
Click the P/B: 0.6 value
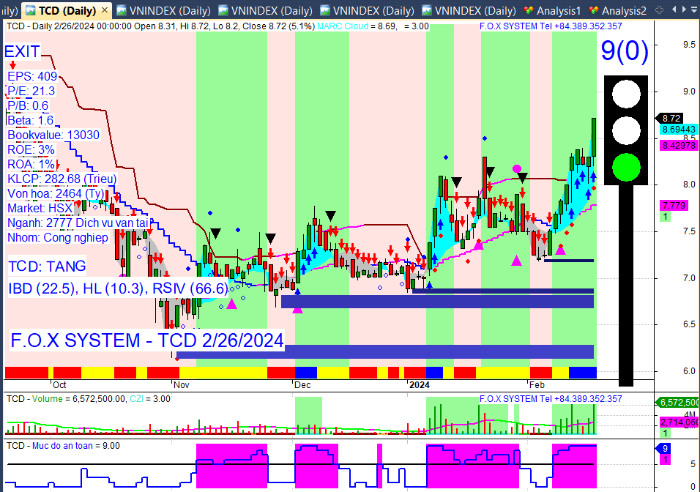pos(28,106)
